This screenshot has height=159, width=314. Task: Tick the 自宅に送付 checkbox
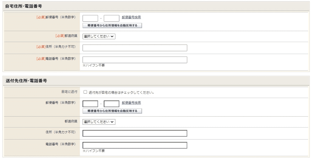pyautogui.click(x=85, y=92)
